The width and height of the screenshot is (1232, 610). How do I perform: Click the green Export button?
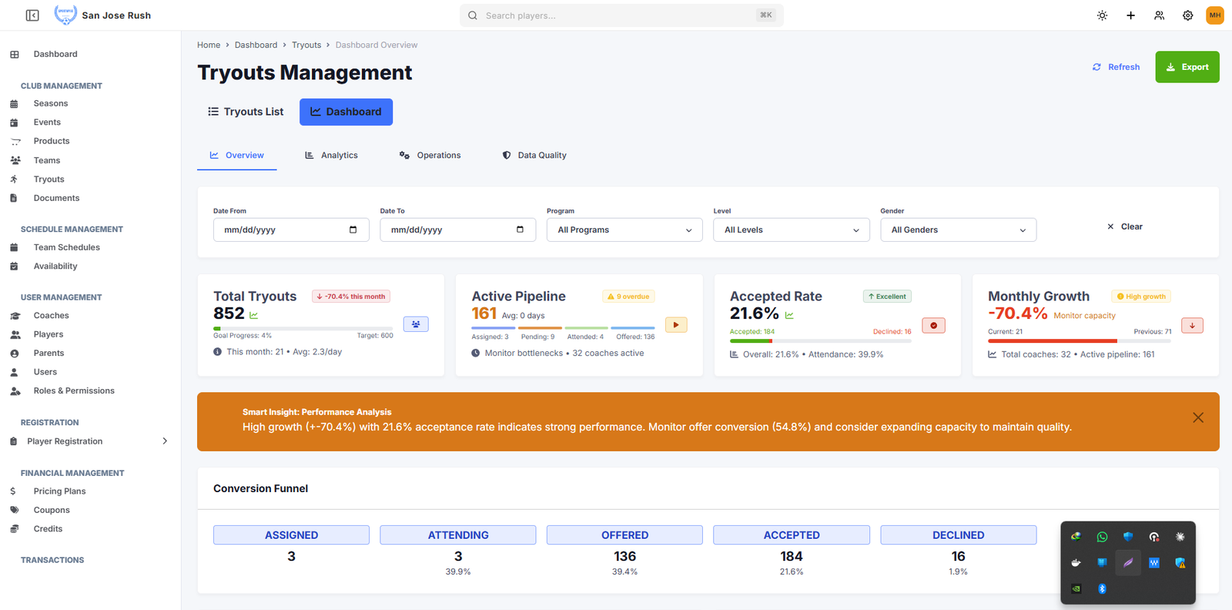coord(1187,67)
